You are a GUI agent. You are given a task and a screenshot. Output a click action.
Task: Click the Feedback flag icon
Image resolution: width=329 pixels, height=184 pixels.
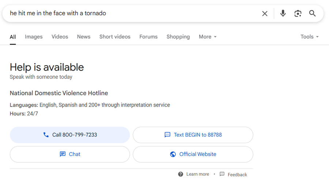(222, 174)
